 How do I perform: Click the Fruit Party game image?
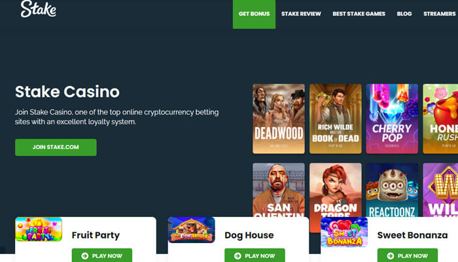tap(39, 229)
